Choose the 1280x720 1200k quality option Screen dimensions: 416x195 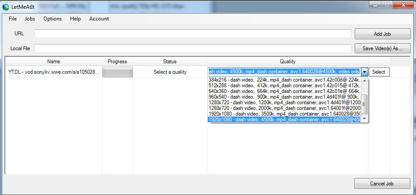click(284, 103)
